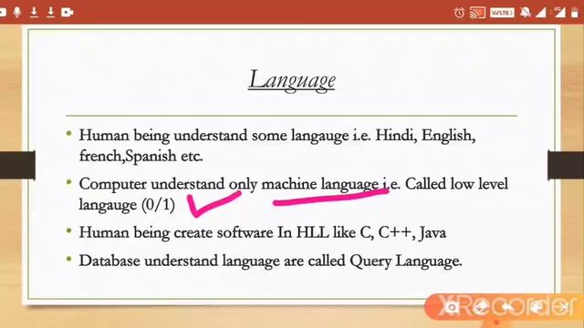Click the text "C, C++, Java"

[402, 233]
